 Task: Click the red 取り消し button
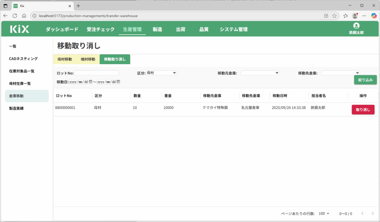point(363,110)
